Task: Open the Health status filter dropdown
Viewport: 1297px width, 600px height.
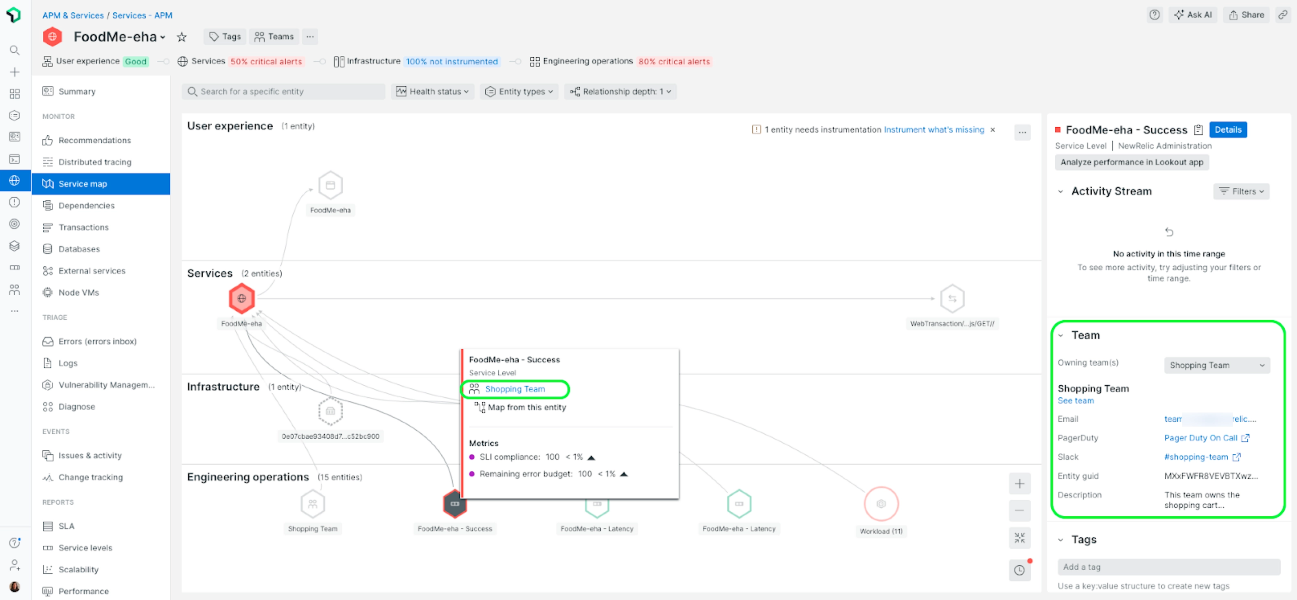Action: [x=432, y=92]
